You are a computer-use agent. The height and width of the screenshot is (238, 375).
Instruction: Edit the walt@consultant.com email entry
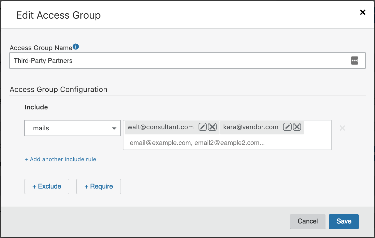coord(203,127)
